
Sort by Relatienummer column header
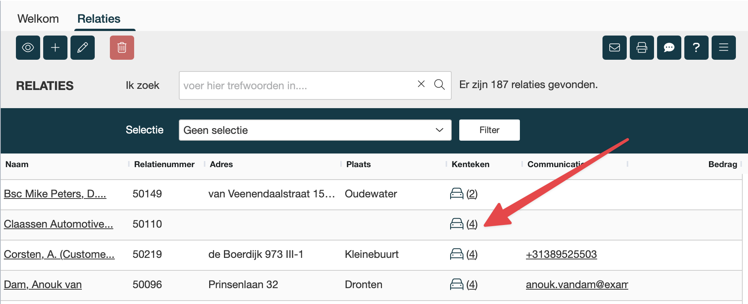[x=164, y=164]
